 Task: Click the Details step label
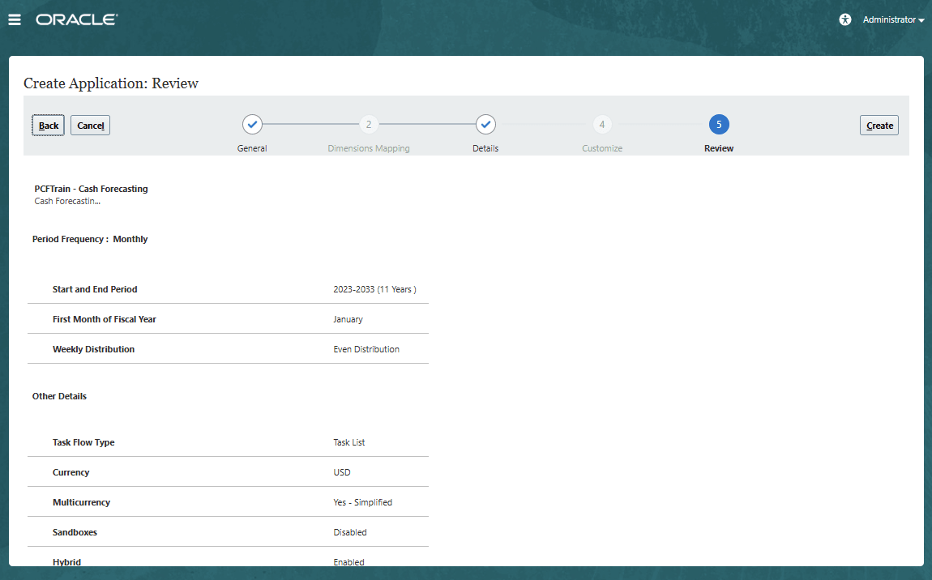pyautogui.click(x=485, y=148)
